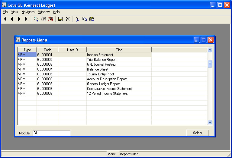Open the magnifying glass search tool
This screenshot has height=158, width=232.
(x=36, y=19)
